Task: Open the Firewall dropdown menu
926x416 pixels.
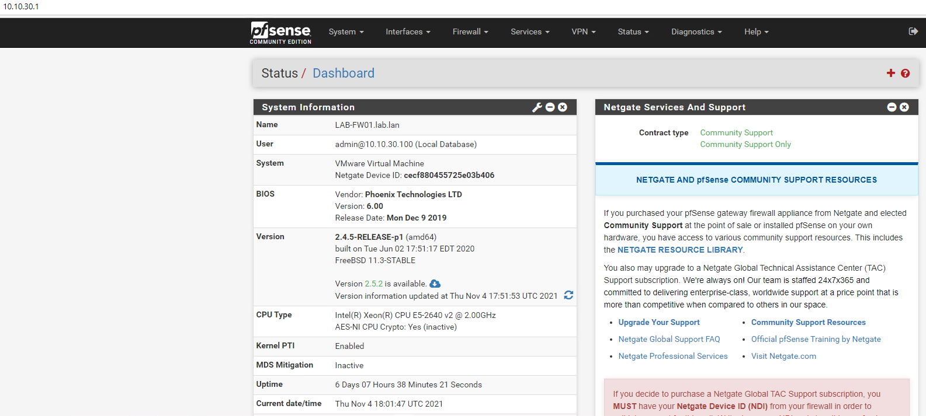Action: coord(470,32)
